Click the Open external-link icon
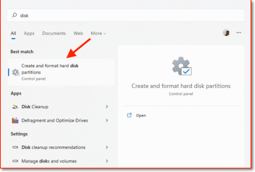255x172 pixels. [129, 115]
